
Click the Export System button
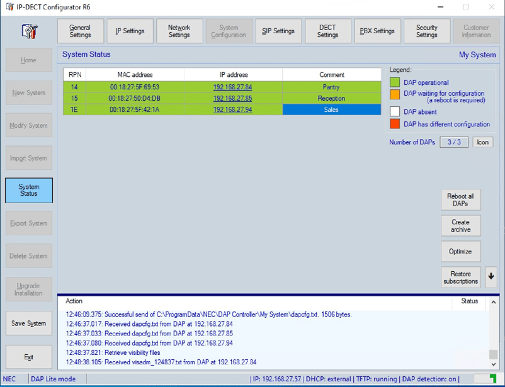[29, 223]
